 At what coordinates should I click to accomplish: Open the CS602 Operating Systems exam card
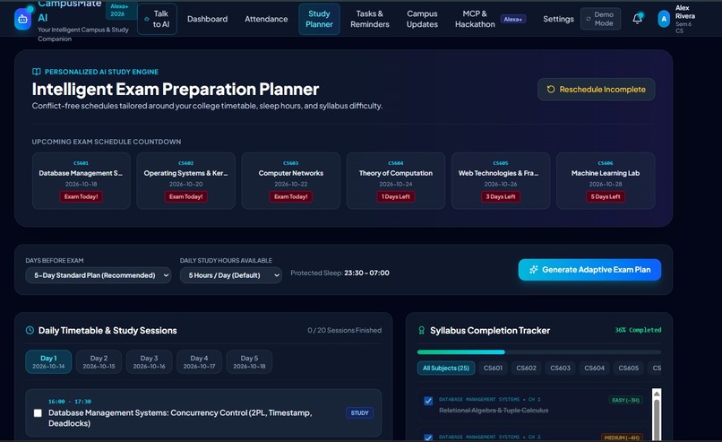(186, 181)
